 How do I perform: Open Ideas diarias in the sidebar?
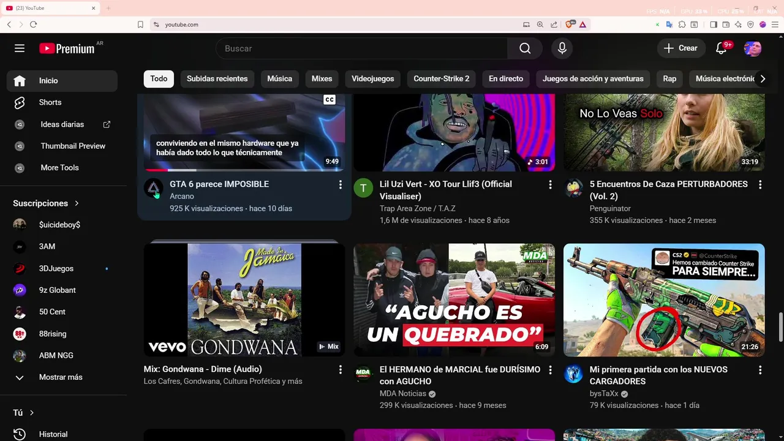point(62,124)
